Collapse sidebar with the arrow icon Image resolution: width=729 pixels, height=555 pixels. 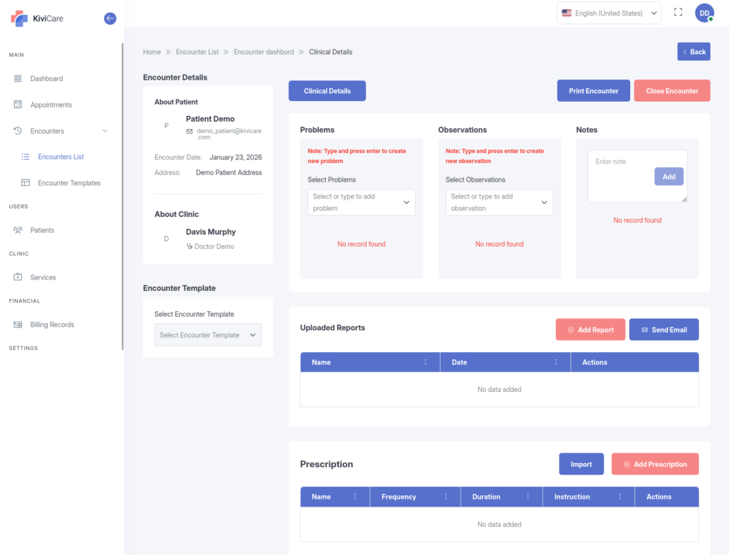110,18
